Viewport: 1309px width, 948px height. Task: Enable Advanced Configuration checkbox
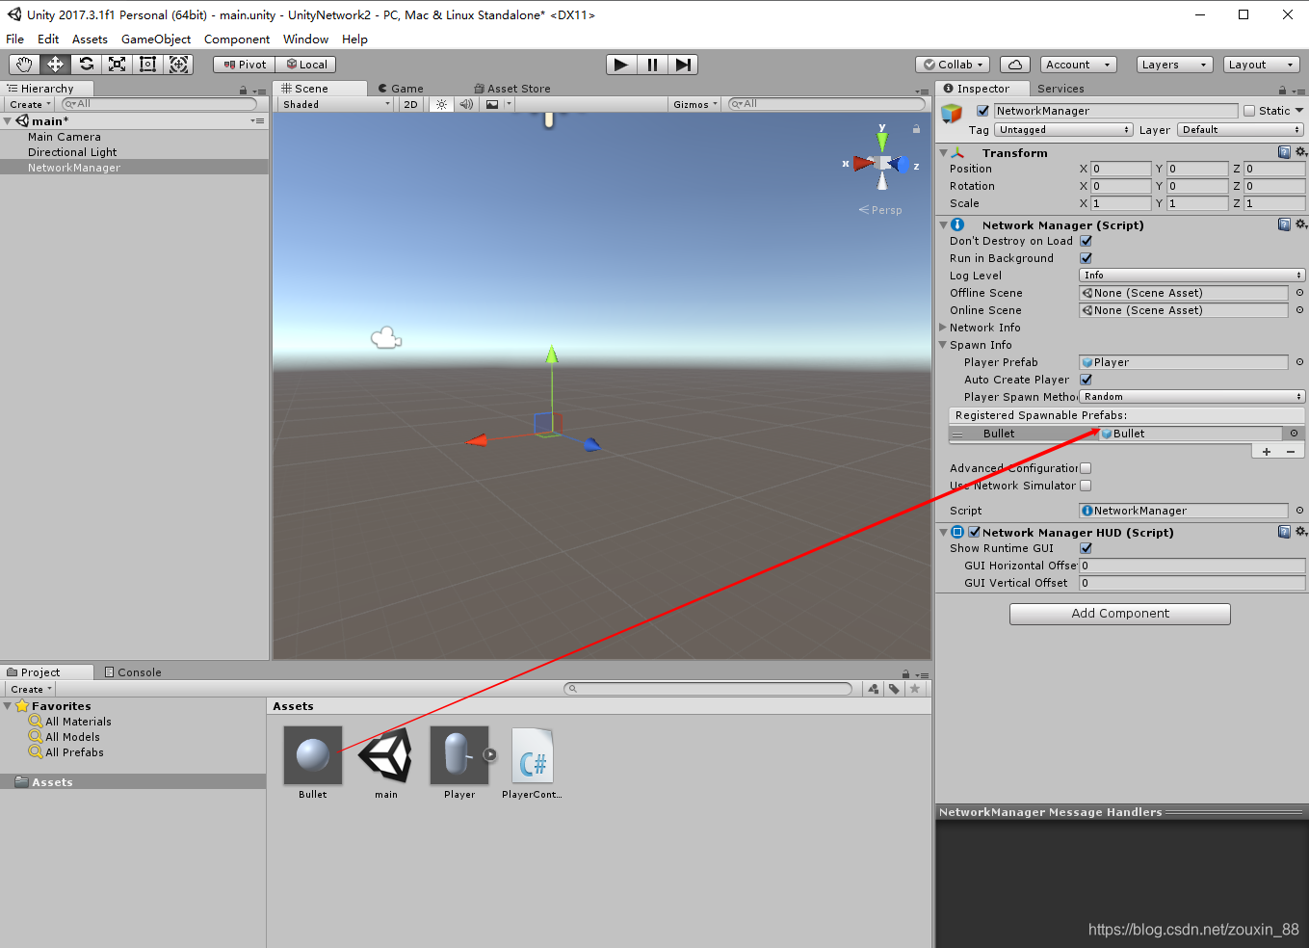click(x=1086, y=467)
